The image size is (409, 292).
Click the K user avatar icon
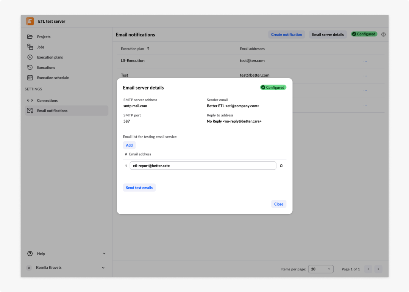(29, 268)
